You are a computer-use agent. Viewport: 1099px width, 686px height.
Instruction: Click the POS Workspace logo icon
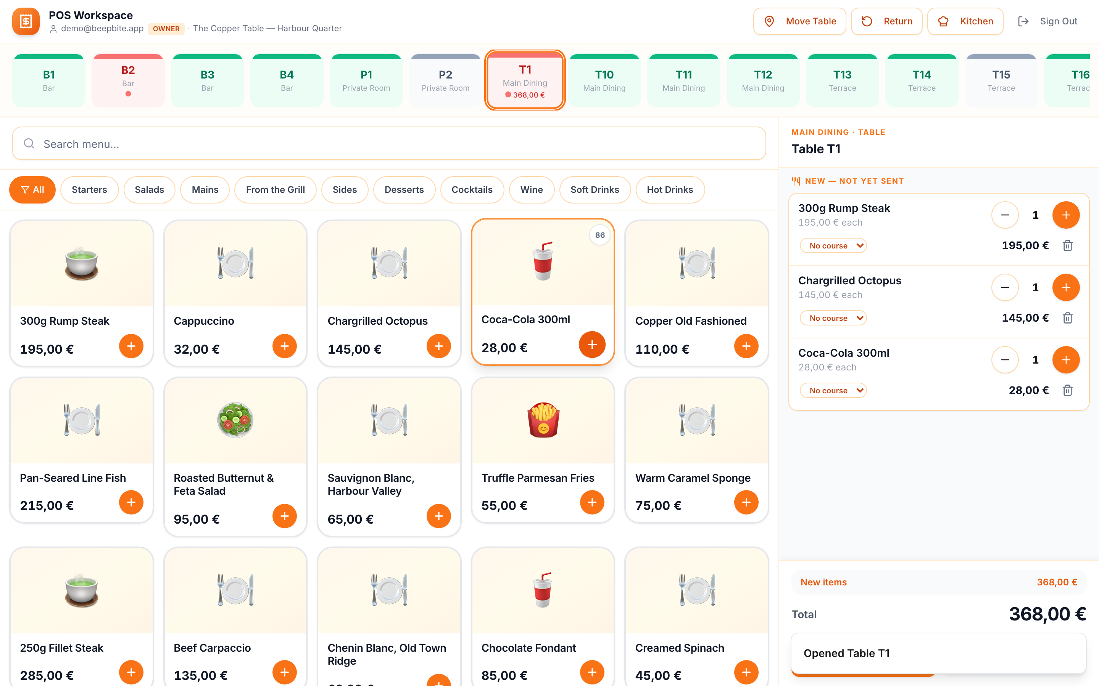[26, 21]
